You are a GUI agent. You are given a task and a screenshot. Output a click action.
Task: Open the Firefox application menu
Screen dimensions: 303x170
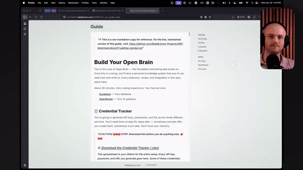31,3
